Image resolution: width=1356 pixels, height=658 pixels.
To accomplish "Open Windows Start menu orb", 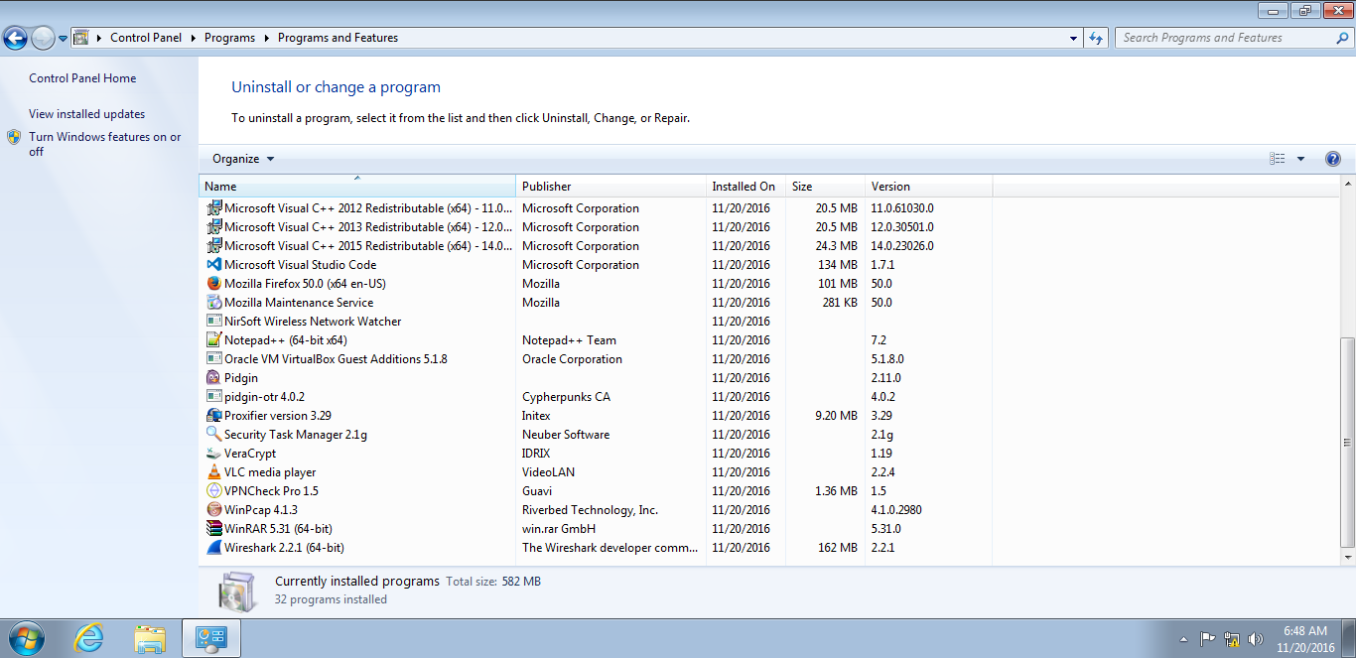I will (x=27, y=638).
